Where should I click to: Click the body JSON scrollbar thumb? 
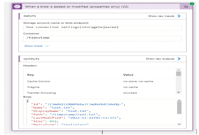coord(179,108)
